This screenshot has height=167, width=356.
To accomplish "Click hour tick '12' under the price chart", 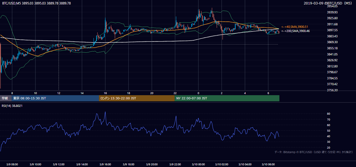I will click(x=58, y=93).
